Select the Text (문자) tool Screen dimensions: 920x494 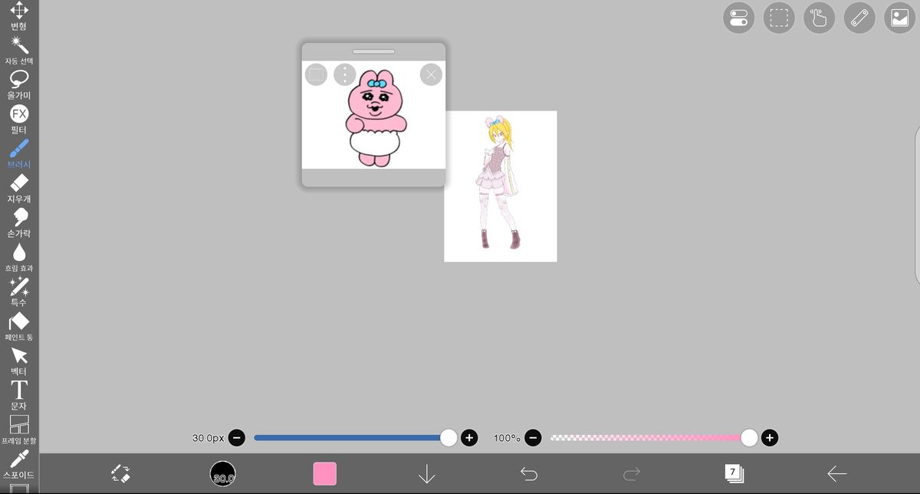19,394
